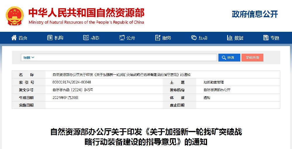Click the home icon beside 首页
292x149 pixels.
[x=14, y=38]
